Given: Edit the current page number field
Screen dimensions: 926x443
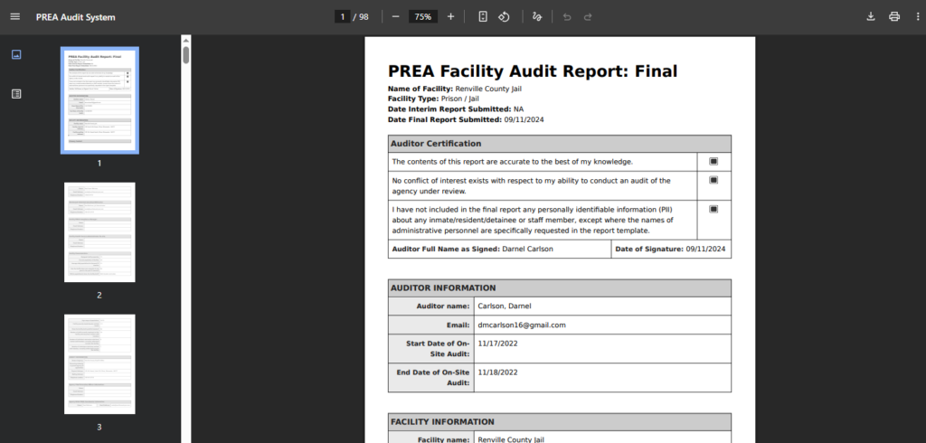Looking at the screenshot, I should click(343, 16).
